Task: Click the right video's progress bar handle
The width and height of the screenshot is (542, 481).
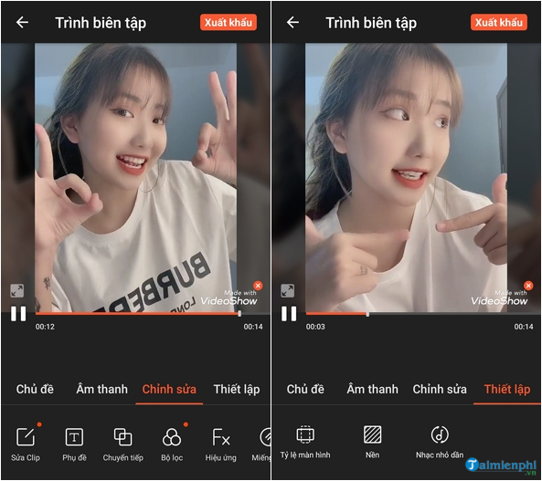Action: pyautogui.click(x=367, y=314)
